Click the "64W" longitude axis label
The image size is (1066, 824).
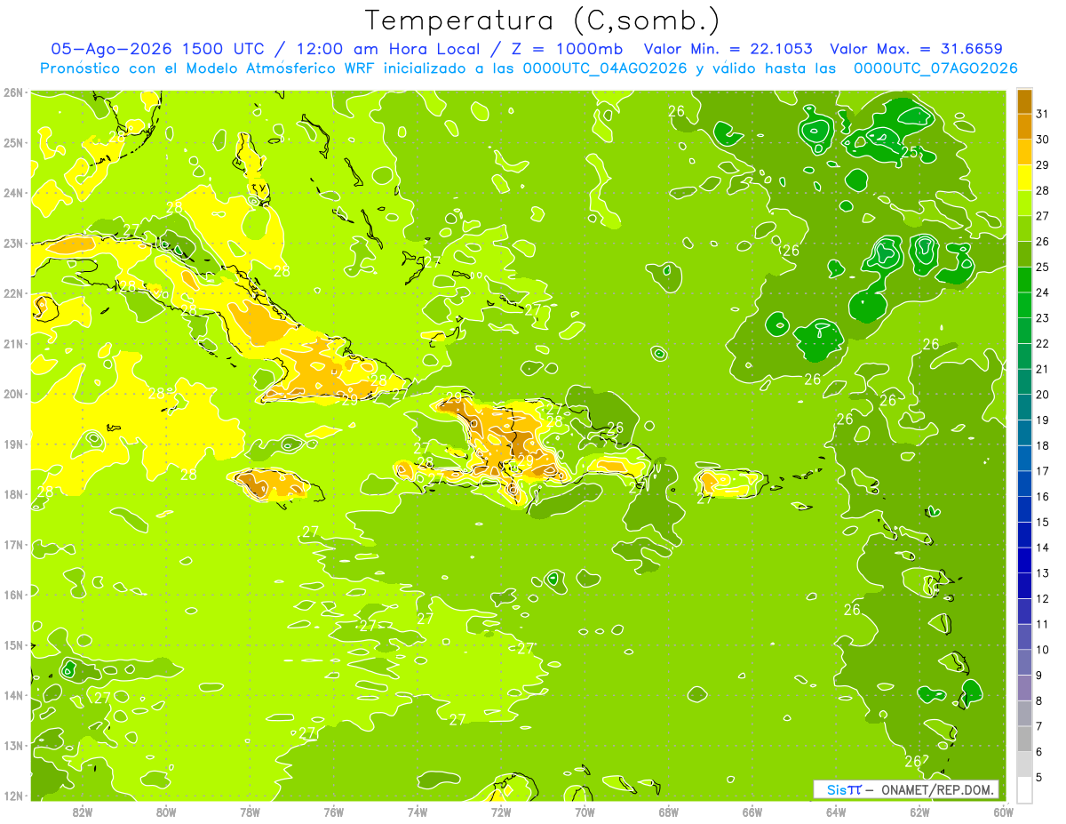click(x=836, y=812)
